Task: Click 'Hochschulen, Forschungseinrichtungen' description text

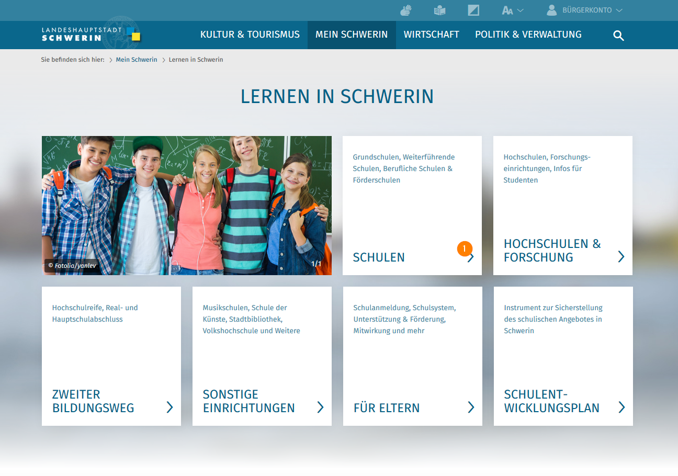Action: pos(547,168)
